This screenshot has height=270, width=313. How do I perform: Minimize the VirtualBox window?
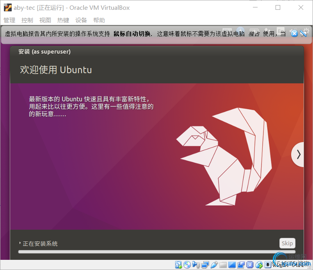(x=255, y=7)
